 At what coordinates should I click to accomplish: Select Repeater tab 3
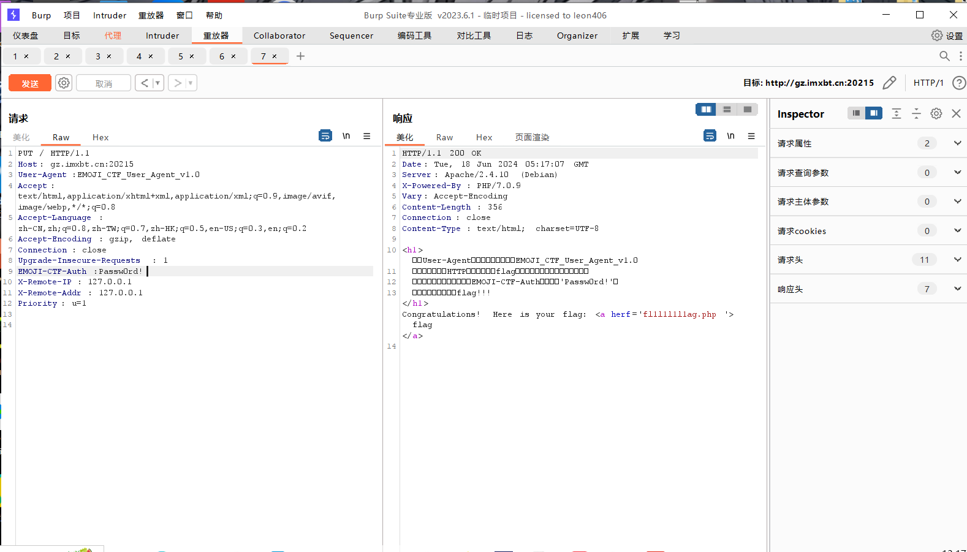tap(98, 56)
